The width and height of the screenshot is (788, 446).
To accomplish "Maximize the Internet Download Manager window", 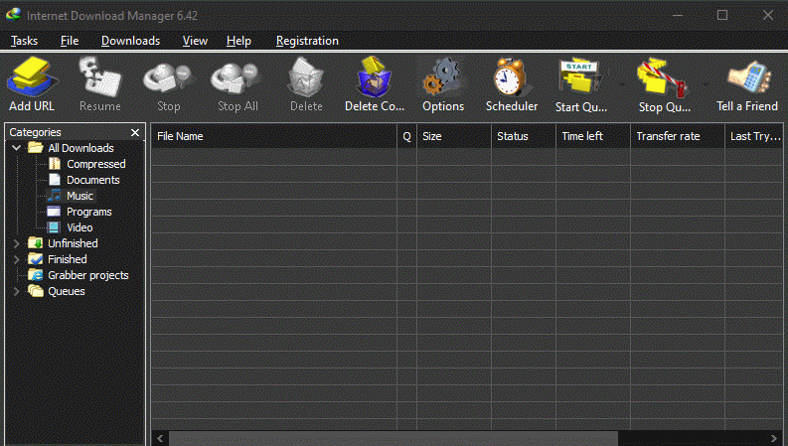I will click(722, 15).
